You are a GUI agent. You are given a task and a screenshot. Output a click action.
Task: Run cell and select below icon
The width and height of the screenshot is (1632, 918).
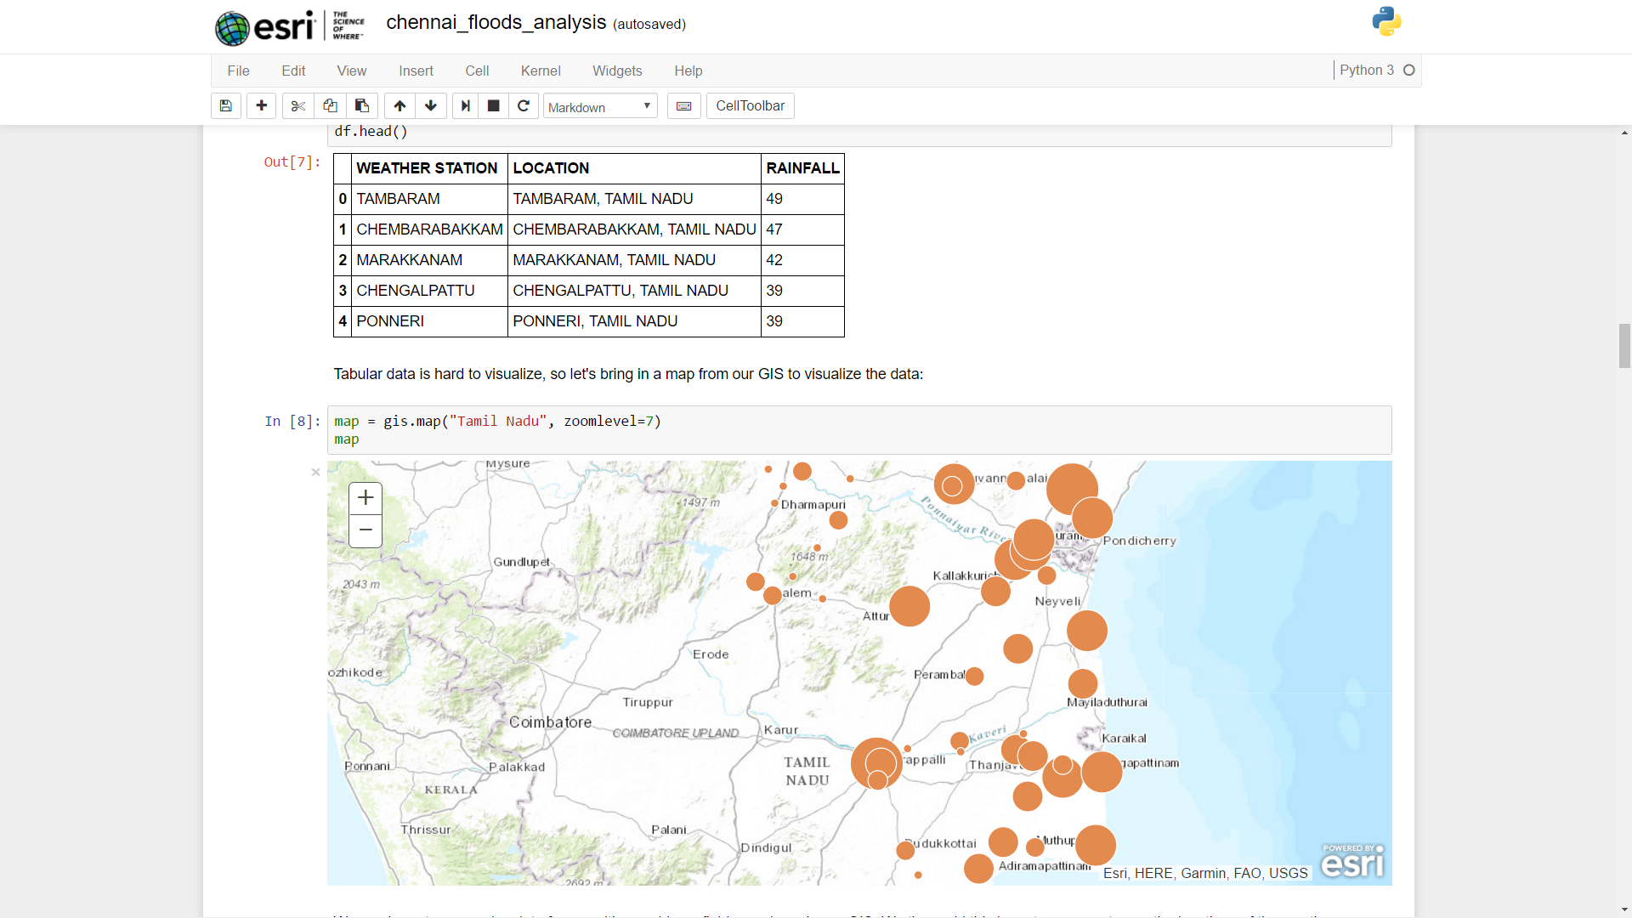click(x=465, y=105)
